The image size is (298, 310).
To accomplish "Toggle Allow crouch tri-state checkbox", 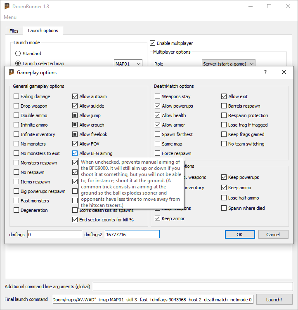I will [x=75, y=125].
